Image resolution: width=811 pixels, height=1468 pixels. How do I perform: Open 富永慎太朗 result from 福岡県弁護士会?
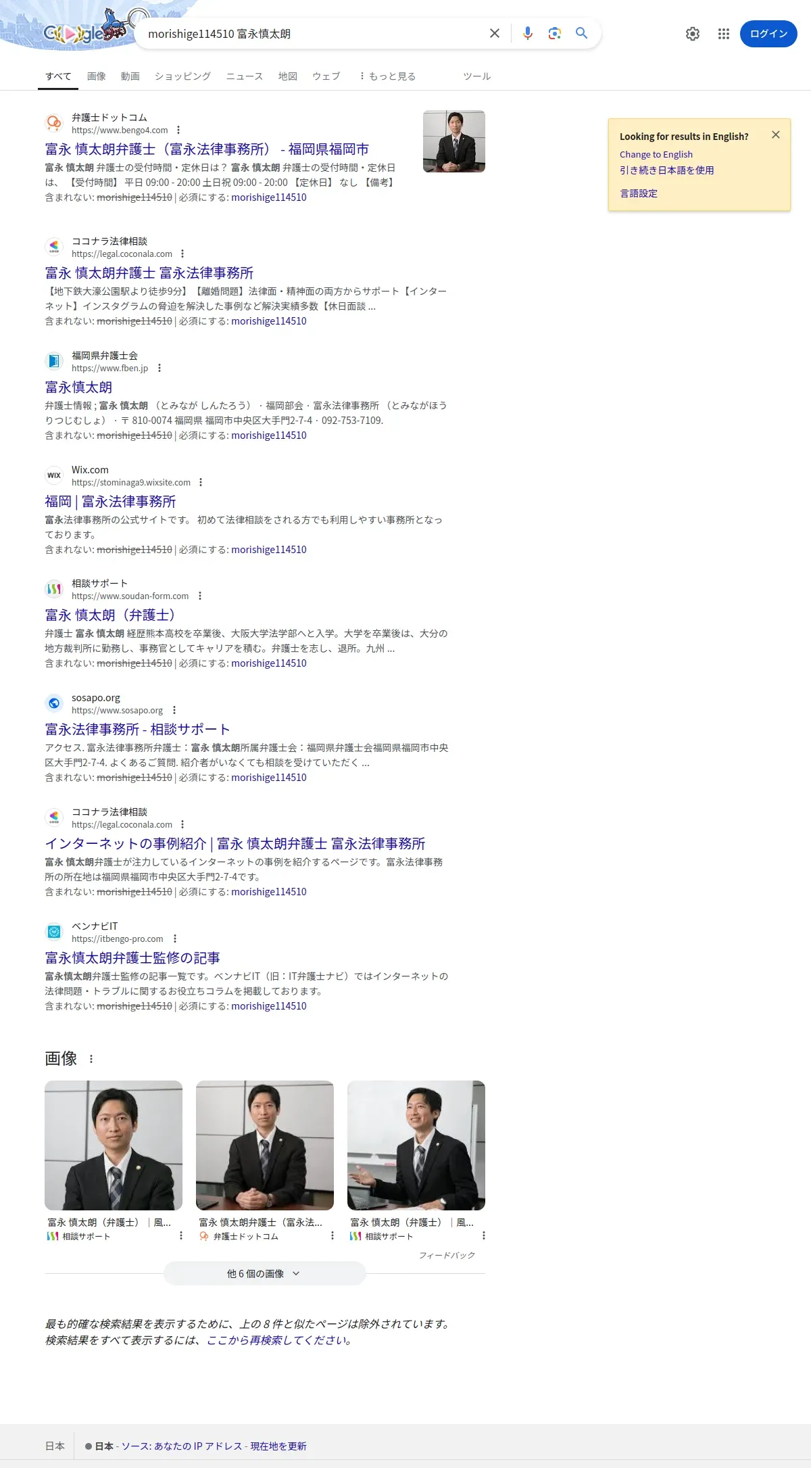78,387
